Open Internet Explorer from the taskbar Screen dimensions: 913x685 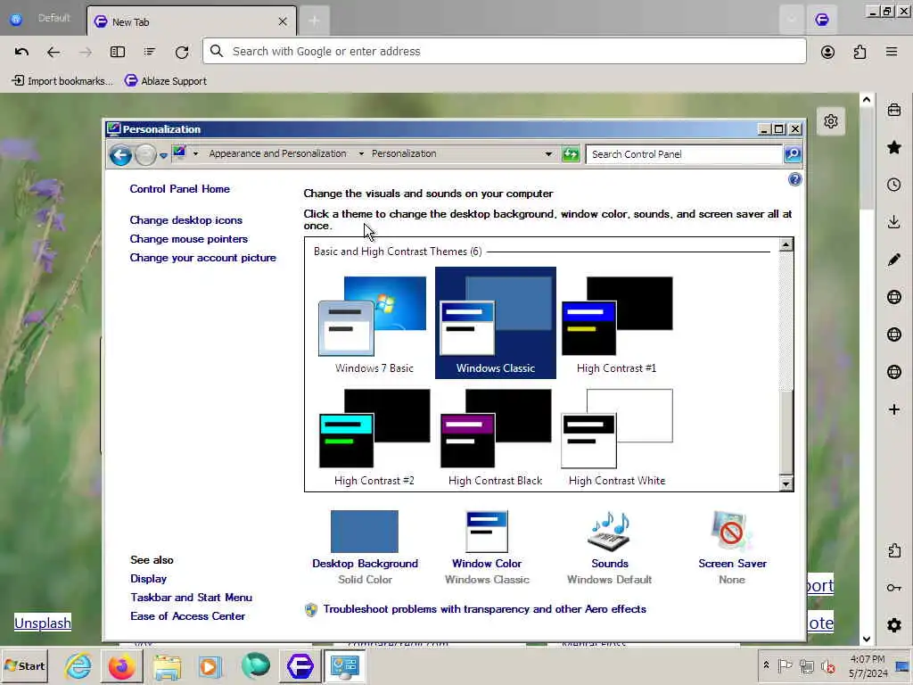(x=78, y=665)
